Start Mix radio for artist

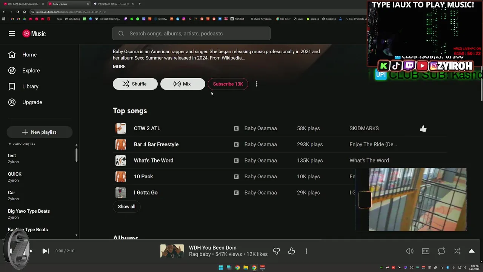[183, 84]
